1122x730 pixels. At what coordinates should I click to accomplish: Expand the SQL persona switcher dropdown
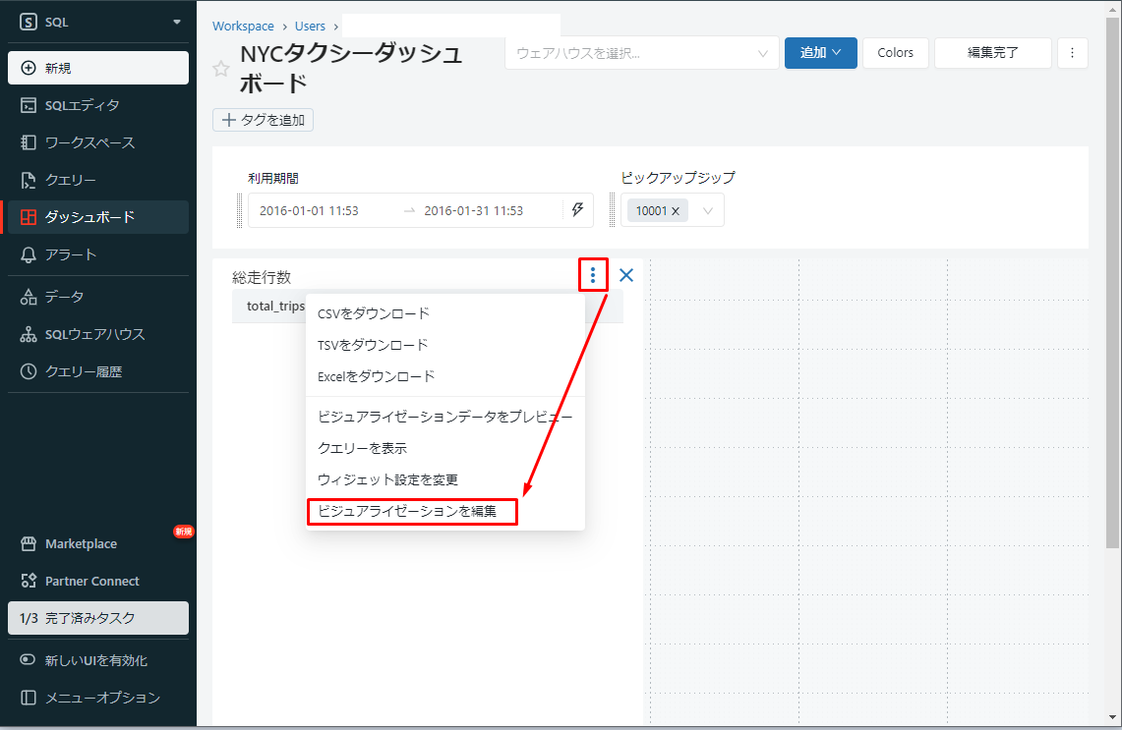pos(177,22)
